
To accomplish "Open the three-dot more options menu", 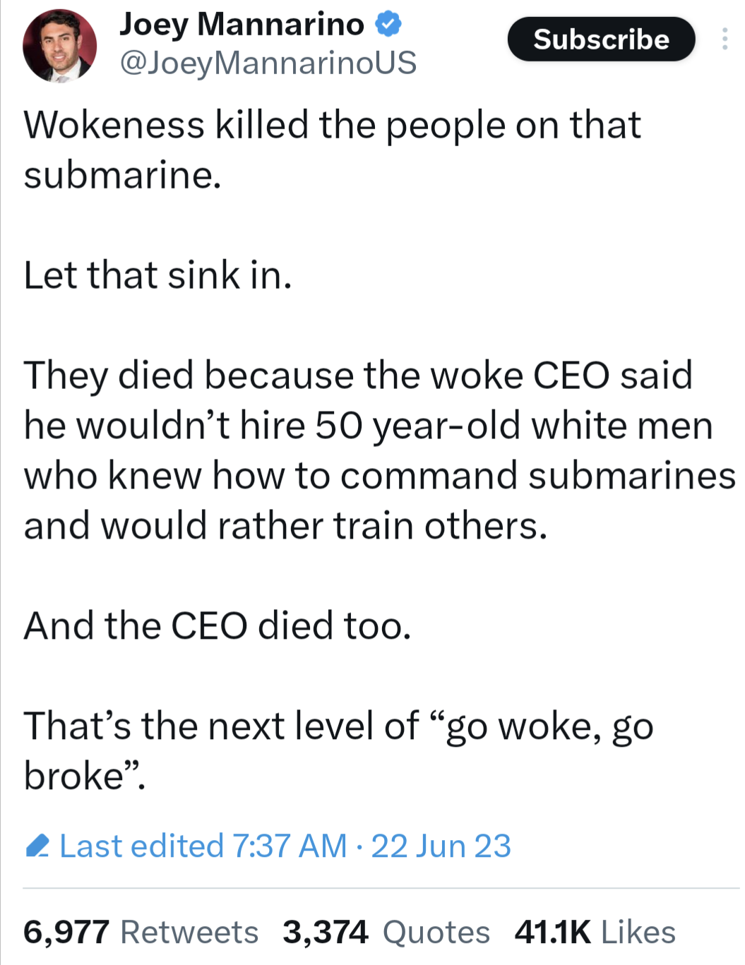I will pyautogui.click(x=725, y=39).
